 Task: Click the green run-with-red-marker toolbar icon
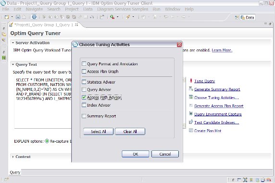(x=112, y=17)
